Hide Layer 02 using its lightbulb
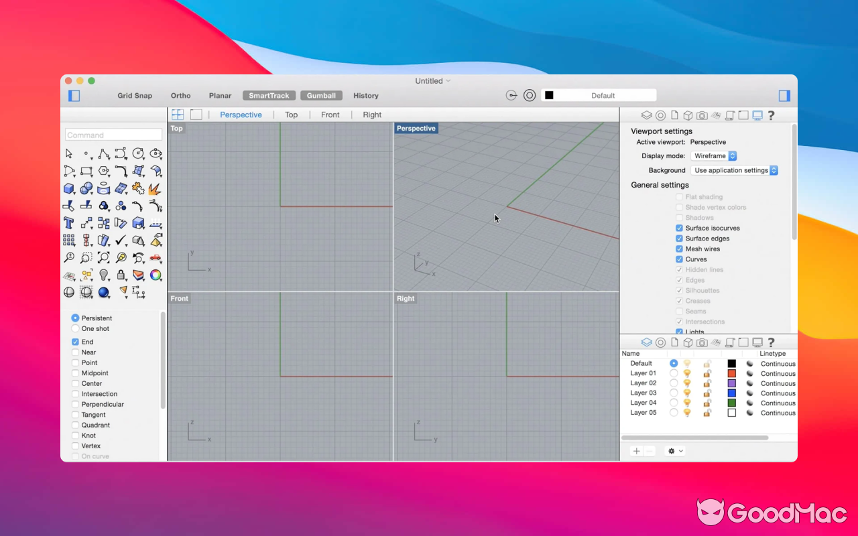The width and height of the screenshot is (858, 536). [686, 383]
